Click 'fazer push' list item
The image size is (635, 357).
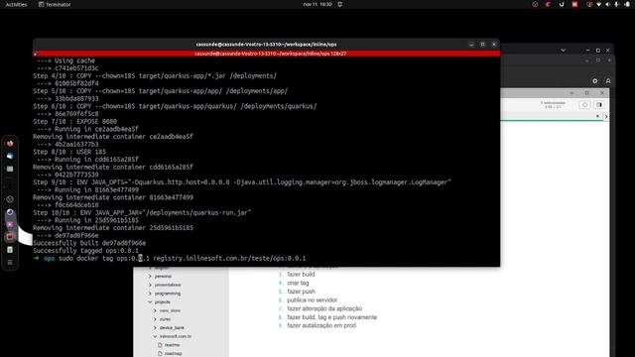pyautogui.click(x=301, y=292)
